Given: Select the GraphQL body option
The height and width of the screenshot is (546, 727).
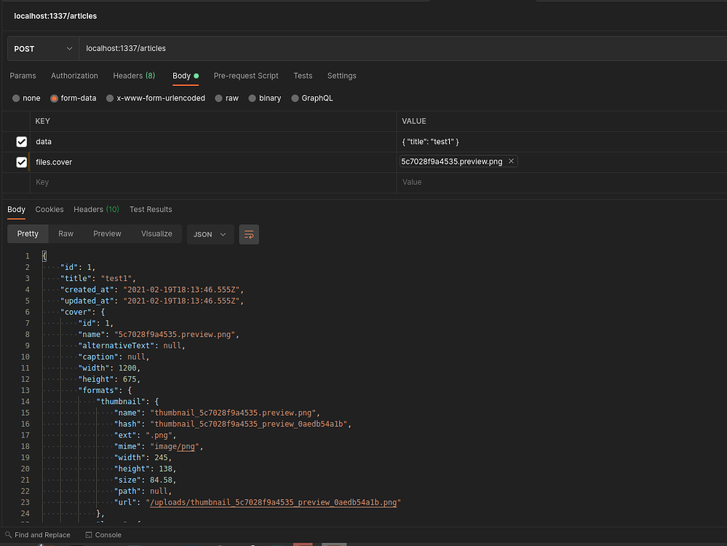Looking at the screenshot, I should pyautogui.click(x=295, y=98).
